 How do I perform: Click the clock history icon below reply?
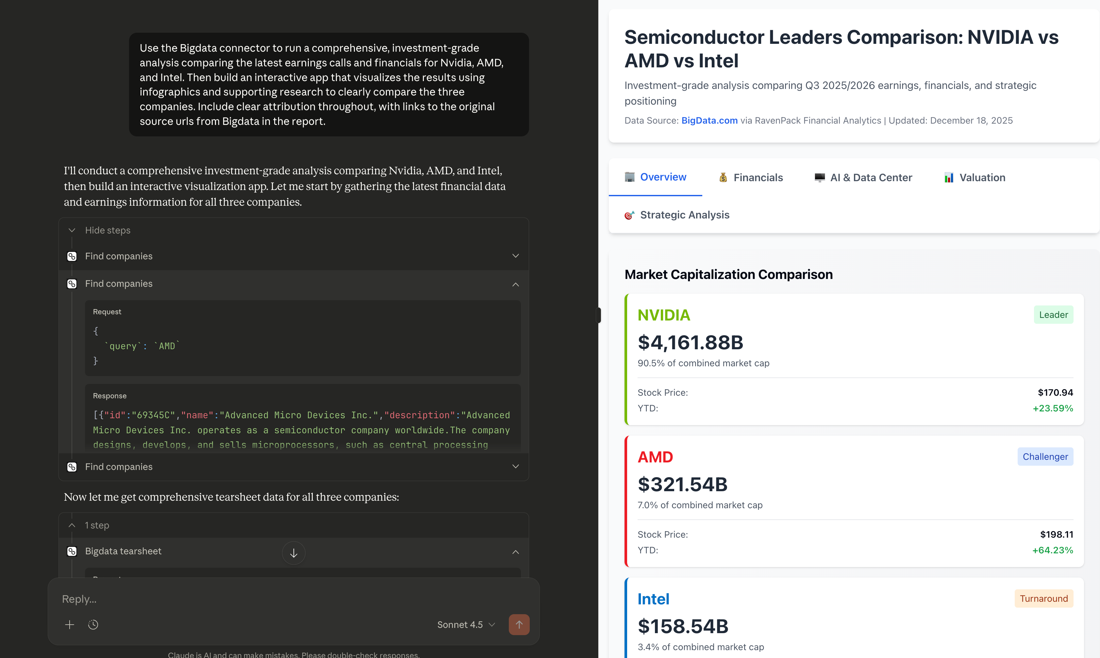click(x=93, y=624)
